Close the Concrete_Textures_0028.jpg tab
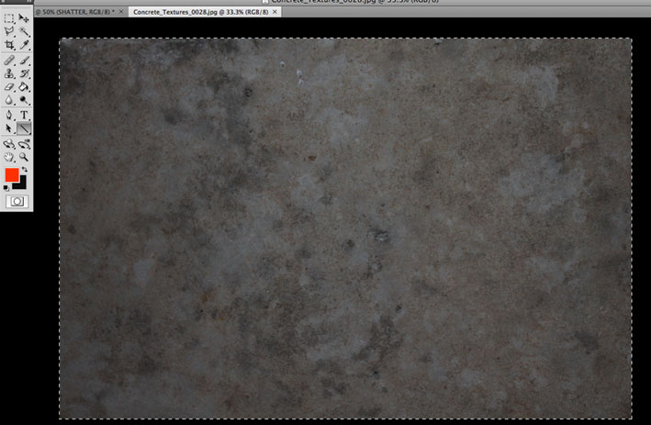 coord(275,12)
